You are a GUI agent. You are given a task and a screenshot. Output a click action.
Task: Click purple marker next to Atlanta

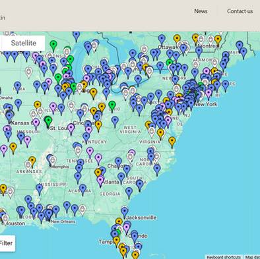click(100, 181)
